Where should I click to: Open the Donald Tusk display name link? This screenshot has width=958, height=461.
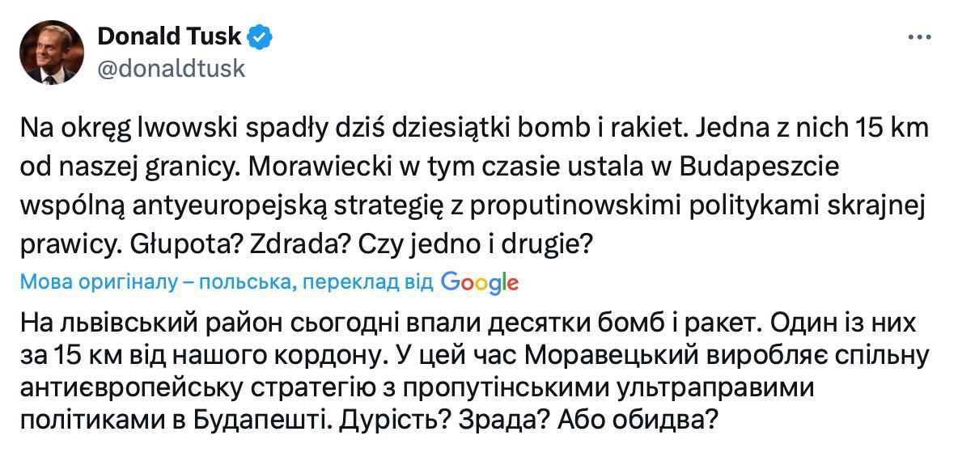pos(168,36)
